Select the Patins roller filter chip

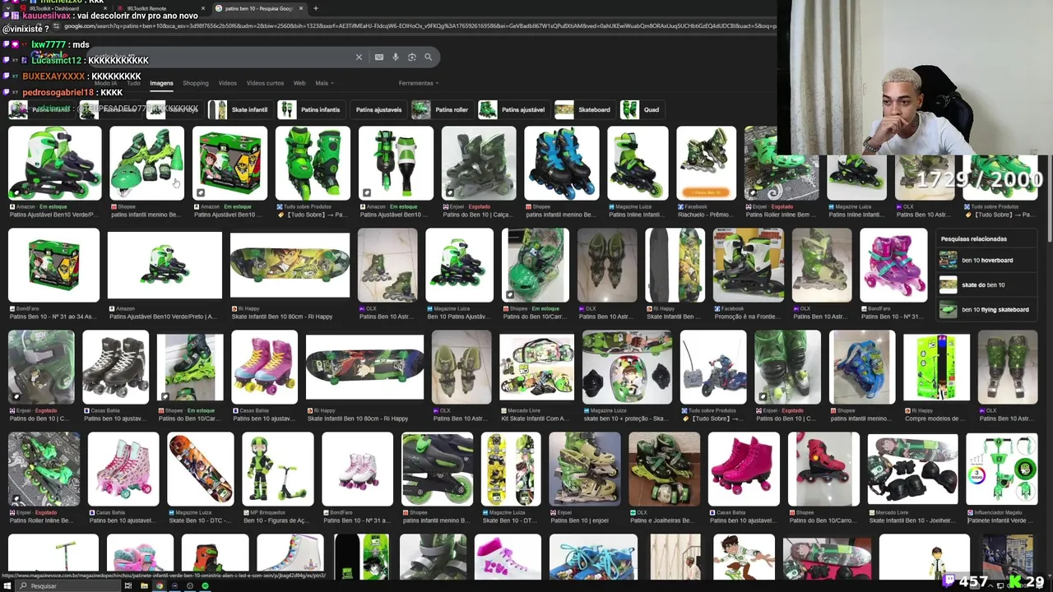[441, 109]
